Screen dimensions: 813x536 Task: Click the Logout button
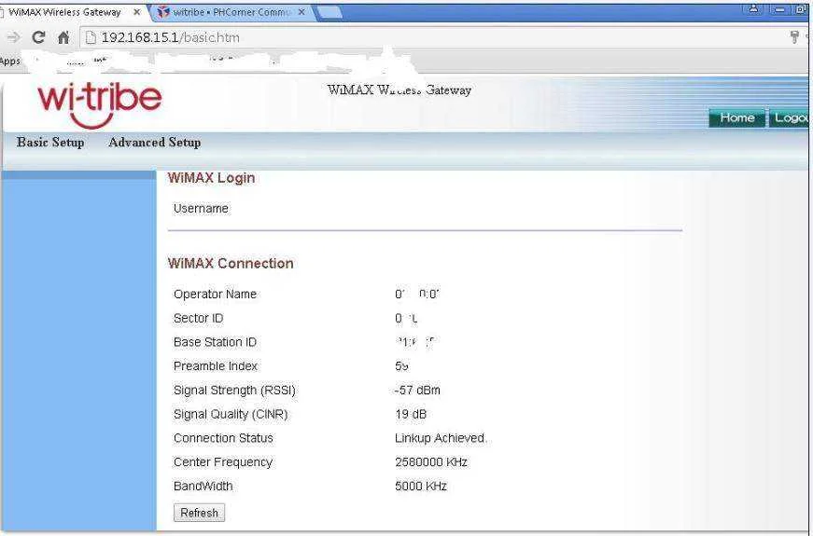(789, 118)
